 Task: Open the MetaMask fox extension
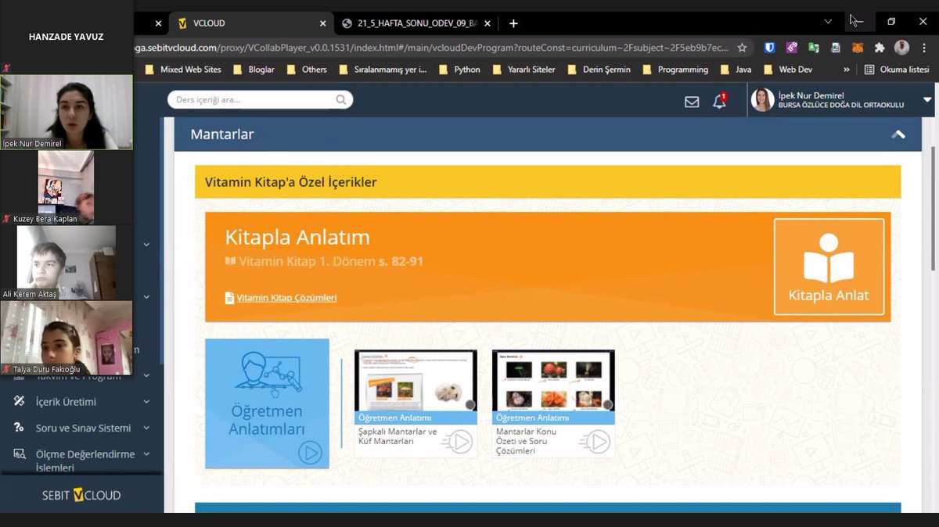pos(858,47)
